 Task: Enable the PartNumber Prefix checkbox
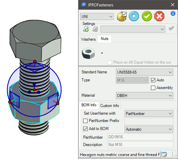pyautogui.click(x=85, y=121)
